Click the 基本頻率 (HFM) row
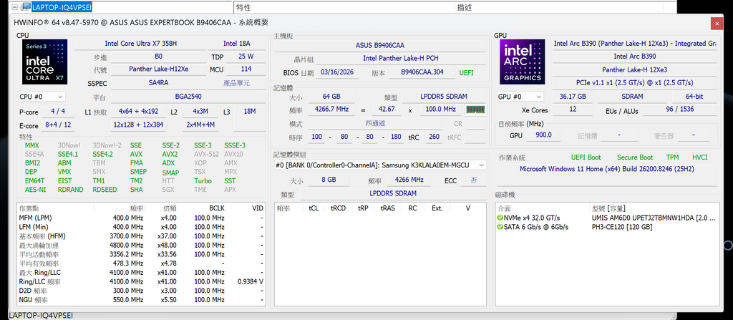 (x=141, y=236)
